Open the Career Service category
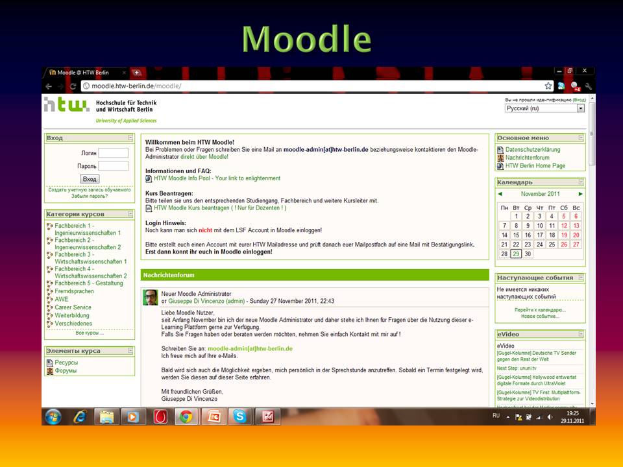The height and width of the screenshot is (467, 623). click(x=73, y=307)
